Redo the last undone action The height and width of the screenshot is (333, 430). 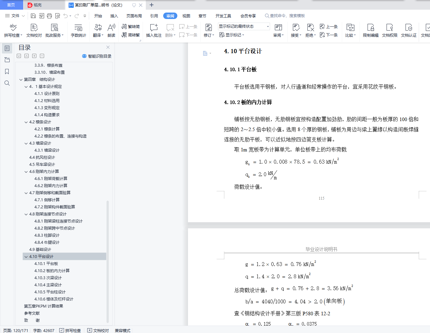(x=77, y=16)
